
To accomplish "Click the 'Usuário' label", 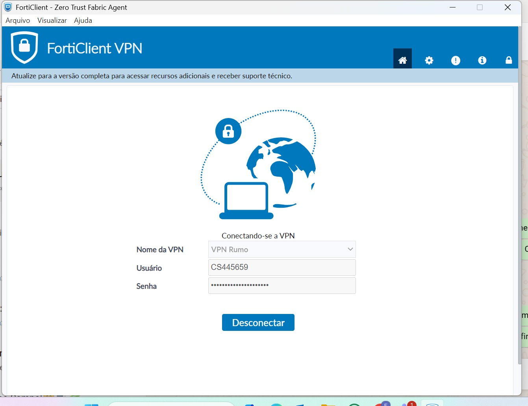I will pyautogui.click(x=149, y=268).
